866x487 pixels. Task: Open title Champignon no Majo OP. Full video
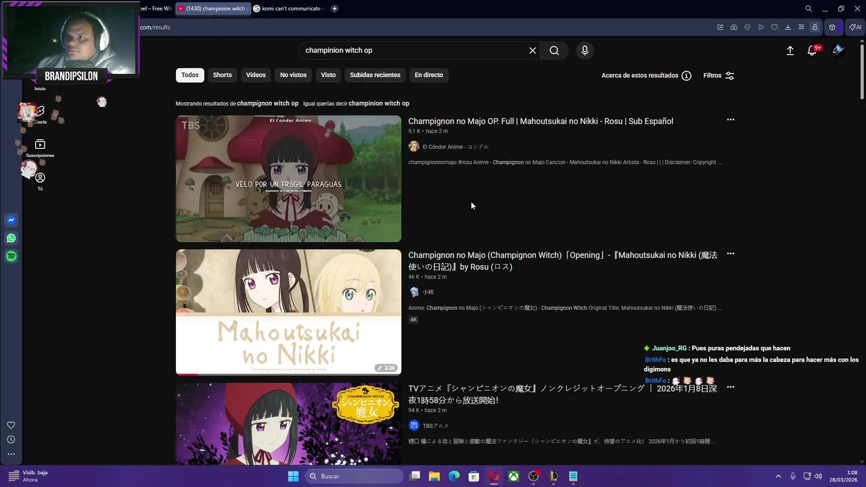pyautogui.click(x=541, y=121)
